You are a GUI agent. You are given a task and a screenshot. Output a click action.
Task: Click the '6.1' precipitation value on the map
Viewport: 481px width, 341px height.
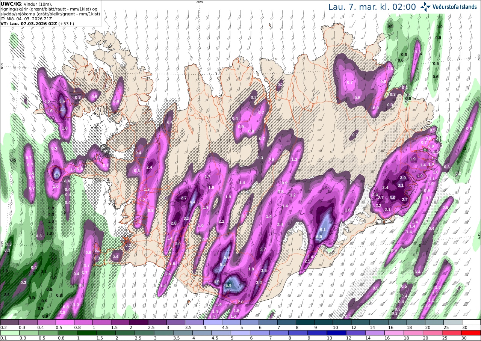(323, 229)
